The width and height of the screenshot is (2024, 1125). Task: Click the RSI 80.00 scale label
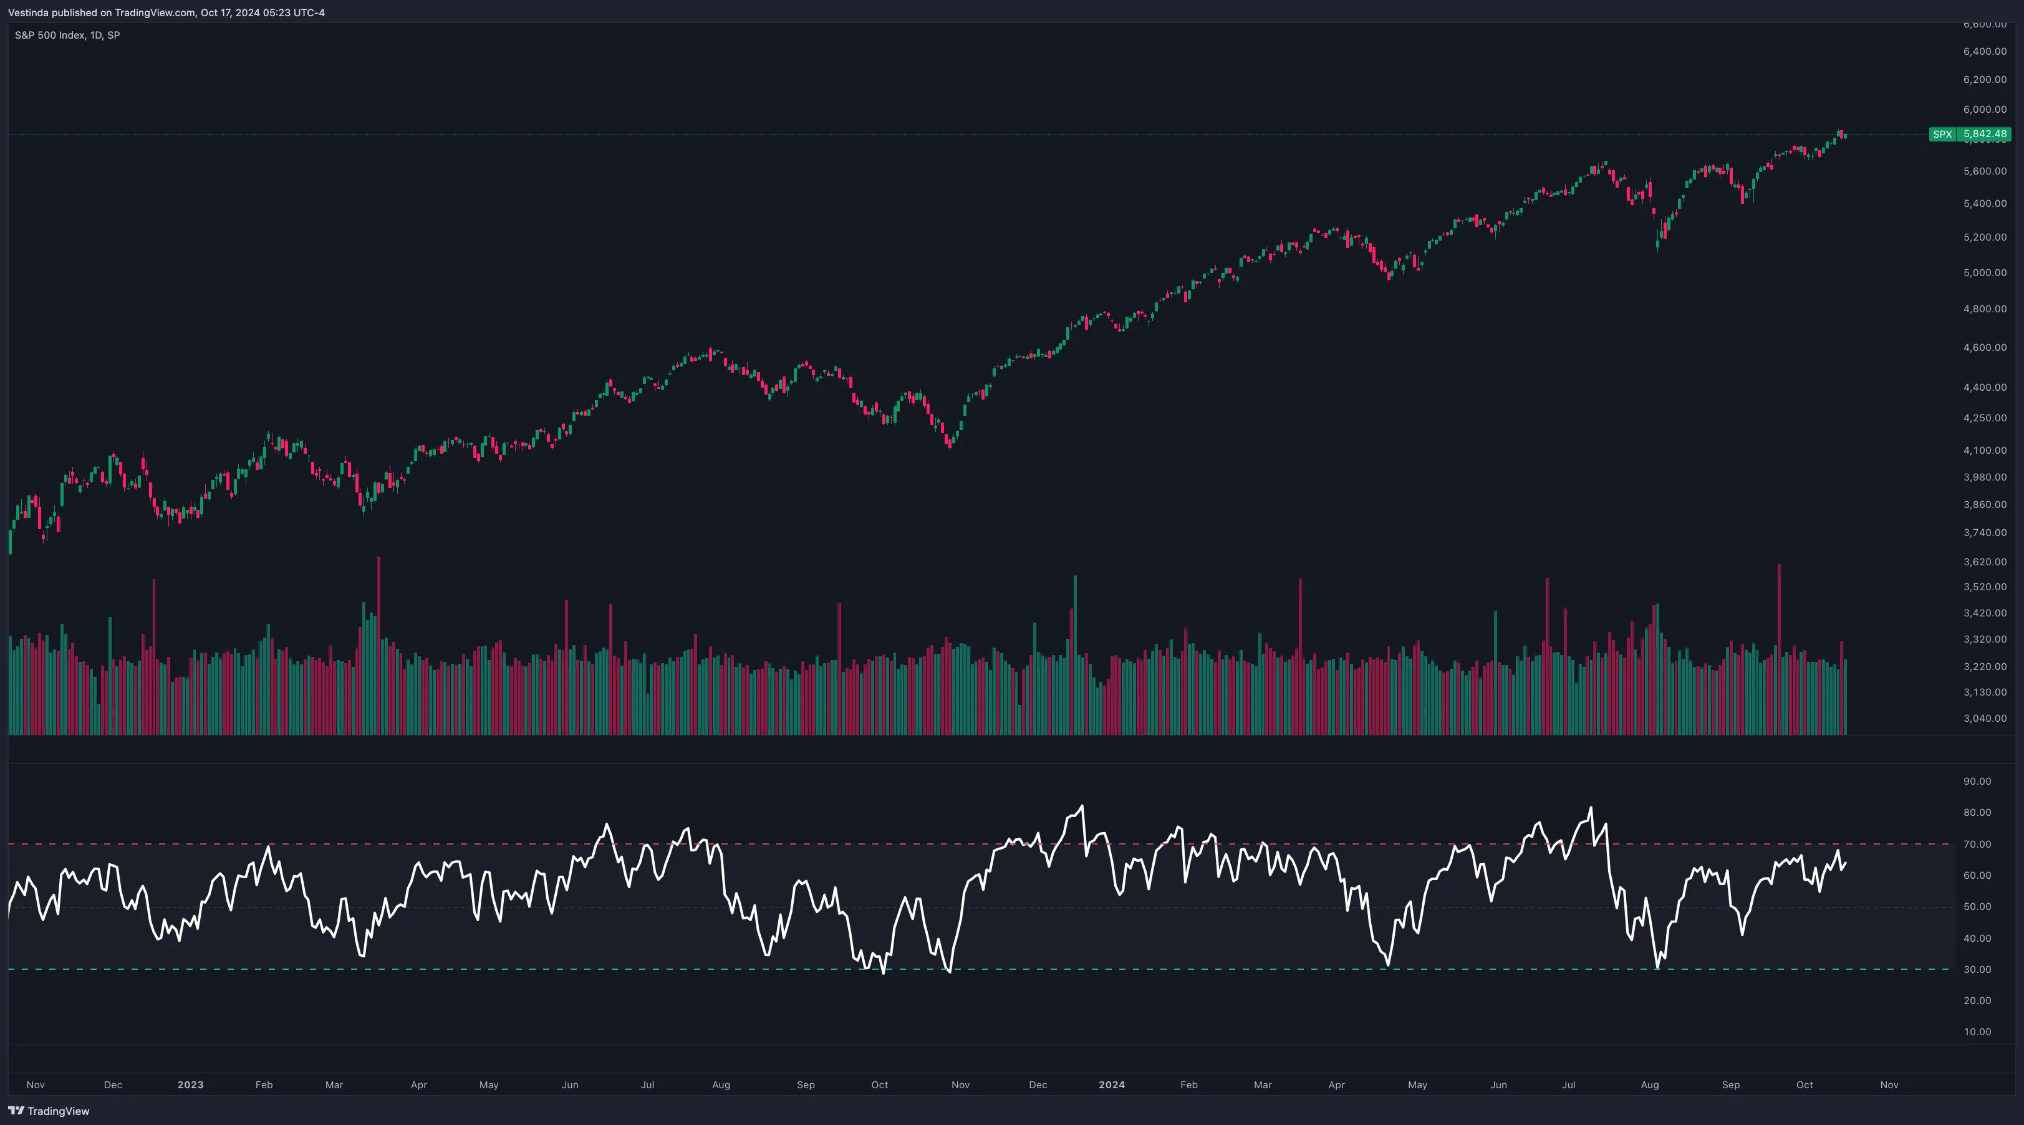pos(1978,812)
